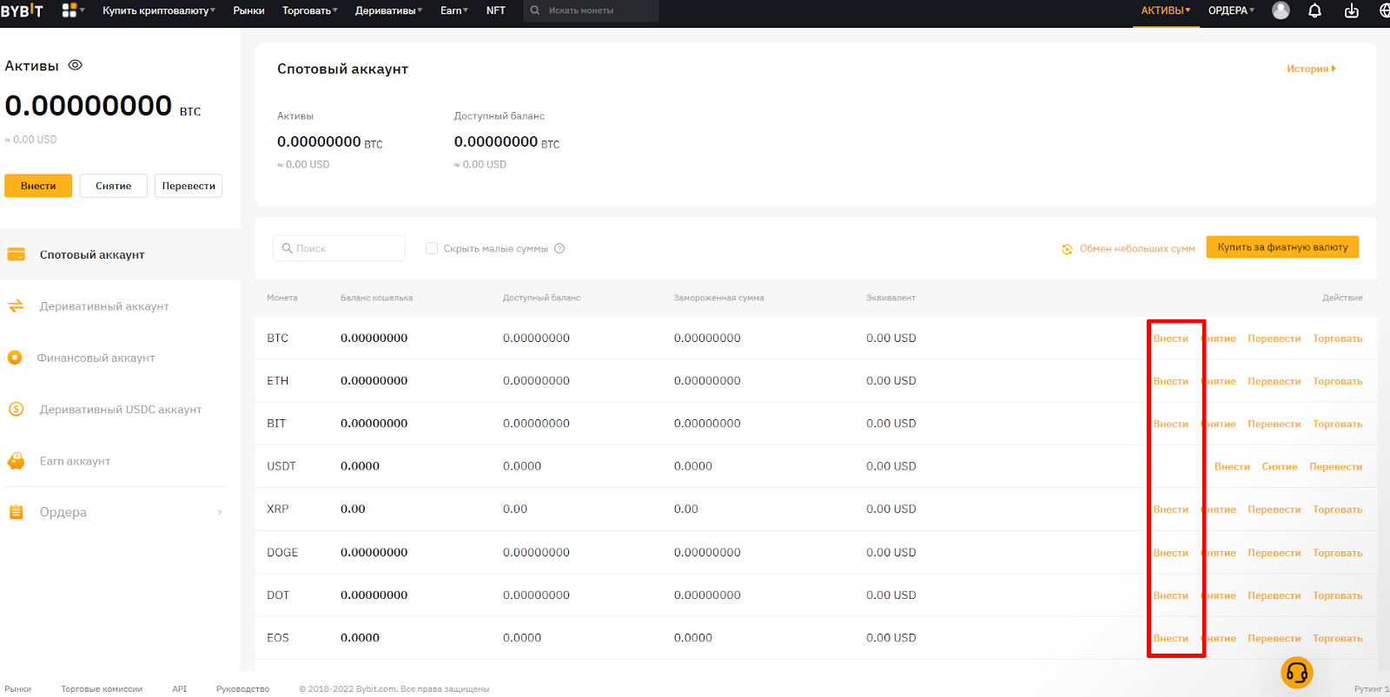Click the Spot account card icon
The width and height of the screenshot is (1390, 697).
(16, 254)
